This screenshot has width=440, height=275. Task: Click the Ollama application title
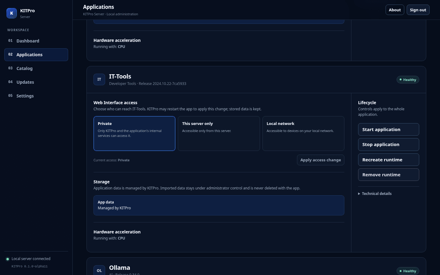pyautogui.click(x=119, y=268)
